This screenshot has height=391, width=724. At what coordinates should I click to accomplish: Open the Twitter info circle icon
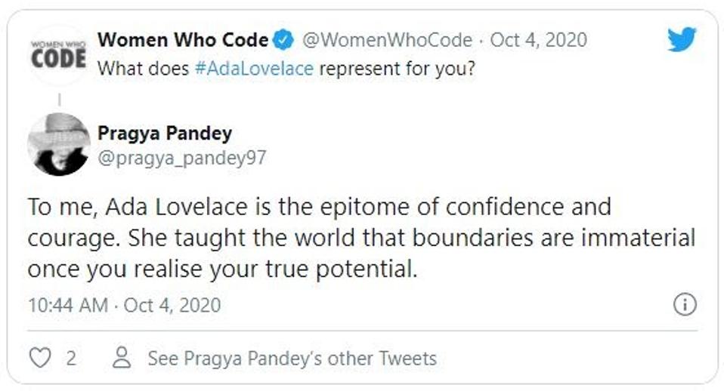pyautogui.click(x=684, y=305)
